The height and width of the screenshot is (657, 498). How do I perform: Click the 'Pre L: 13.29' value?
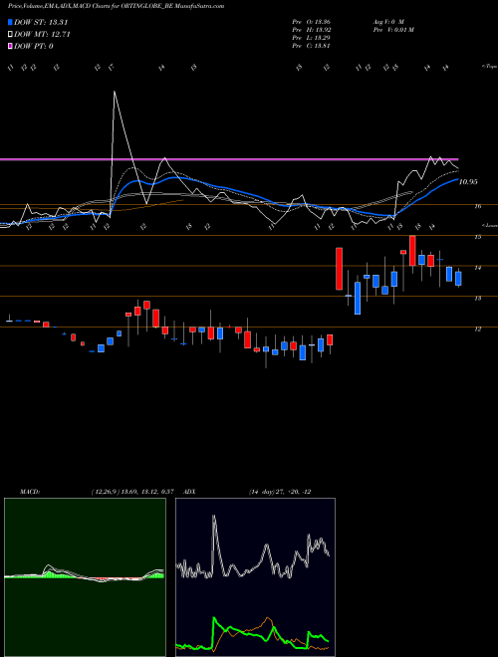coord(312,38)
